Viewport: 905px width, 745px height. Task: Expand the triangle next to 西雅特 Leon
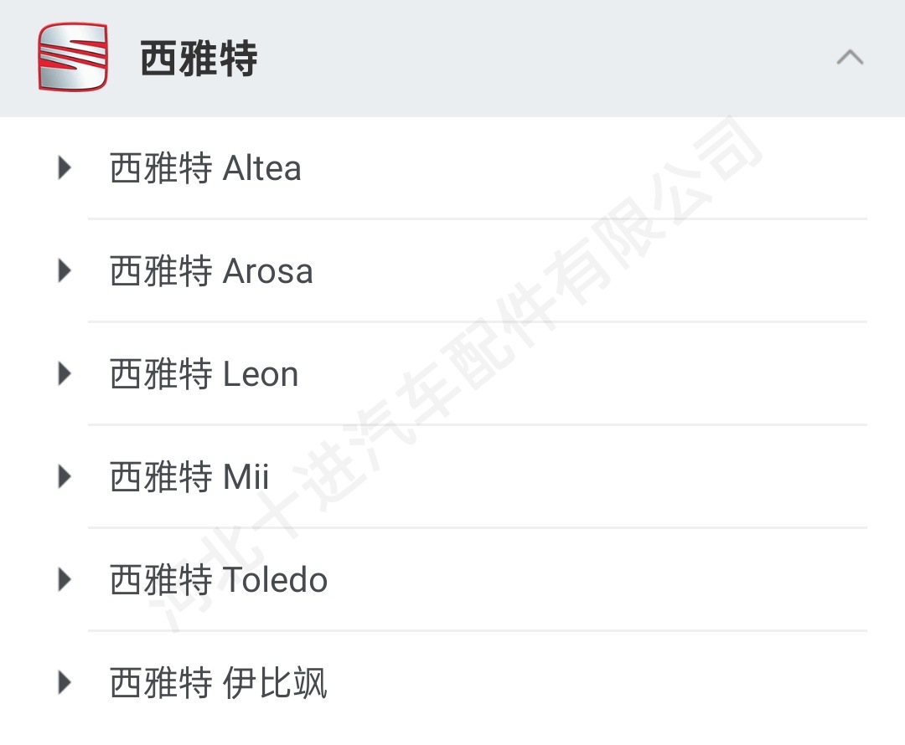tap(65, 374)
